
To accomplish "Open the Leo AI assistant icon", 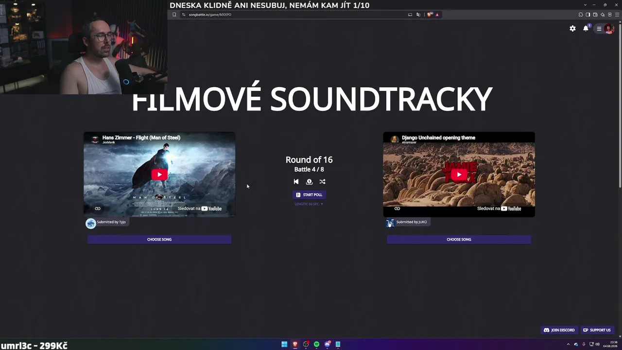I will click(603, 15).
